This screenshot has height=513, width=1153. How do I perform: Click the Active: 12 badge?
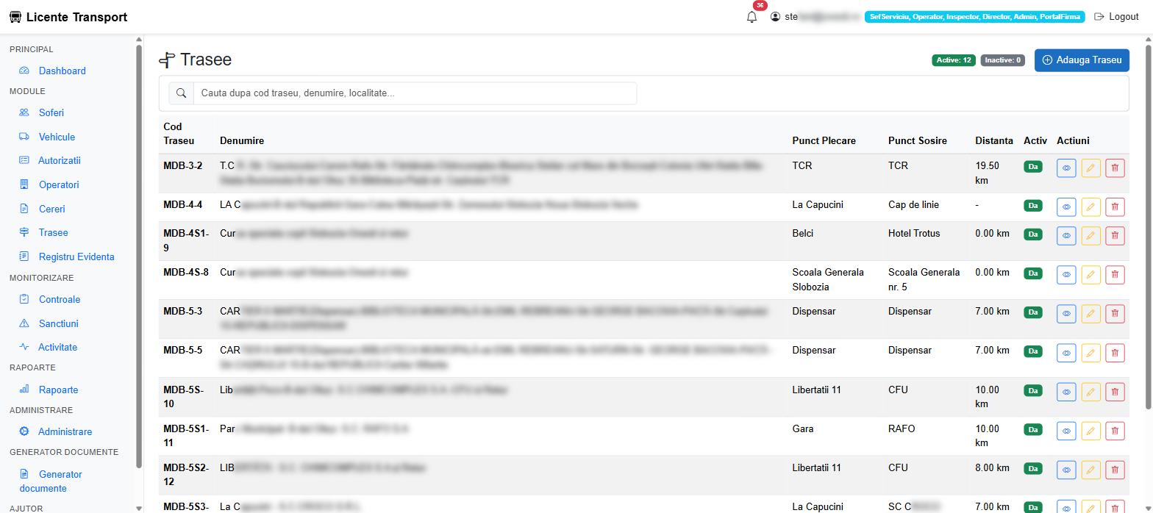(954, 60)
